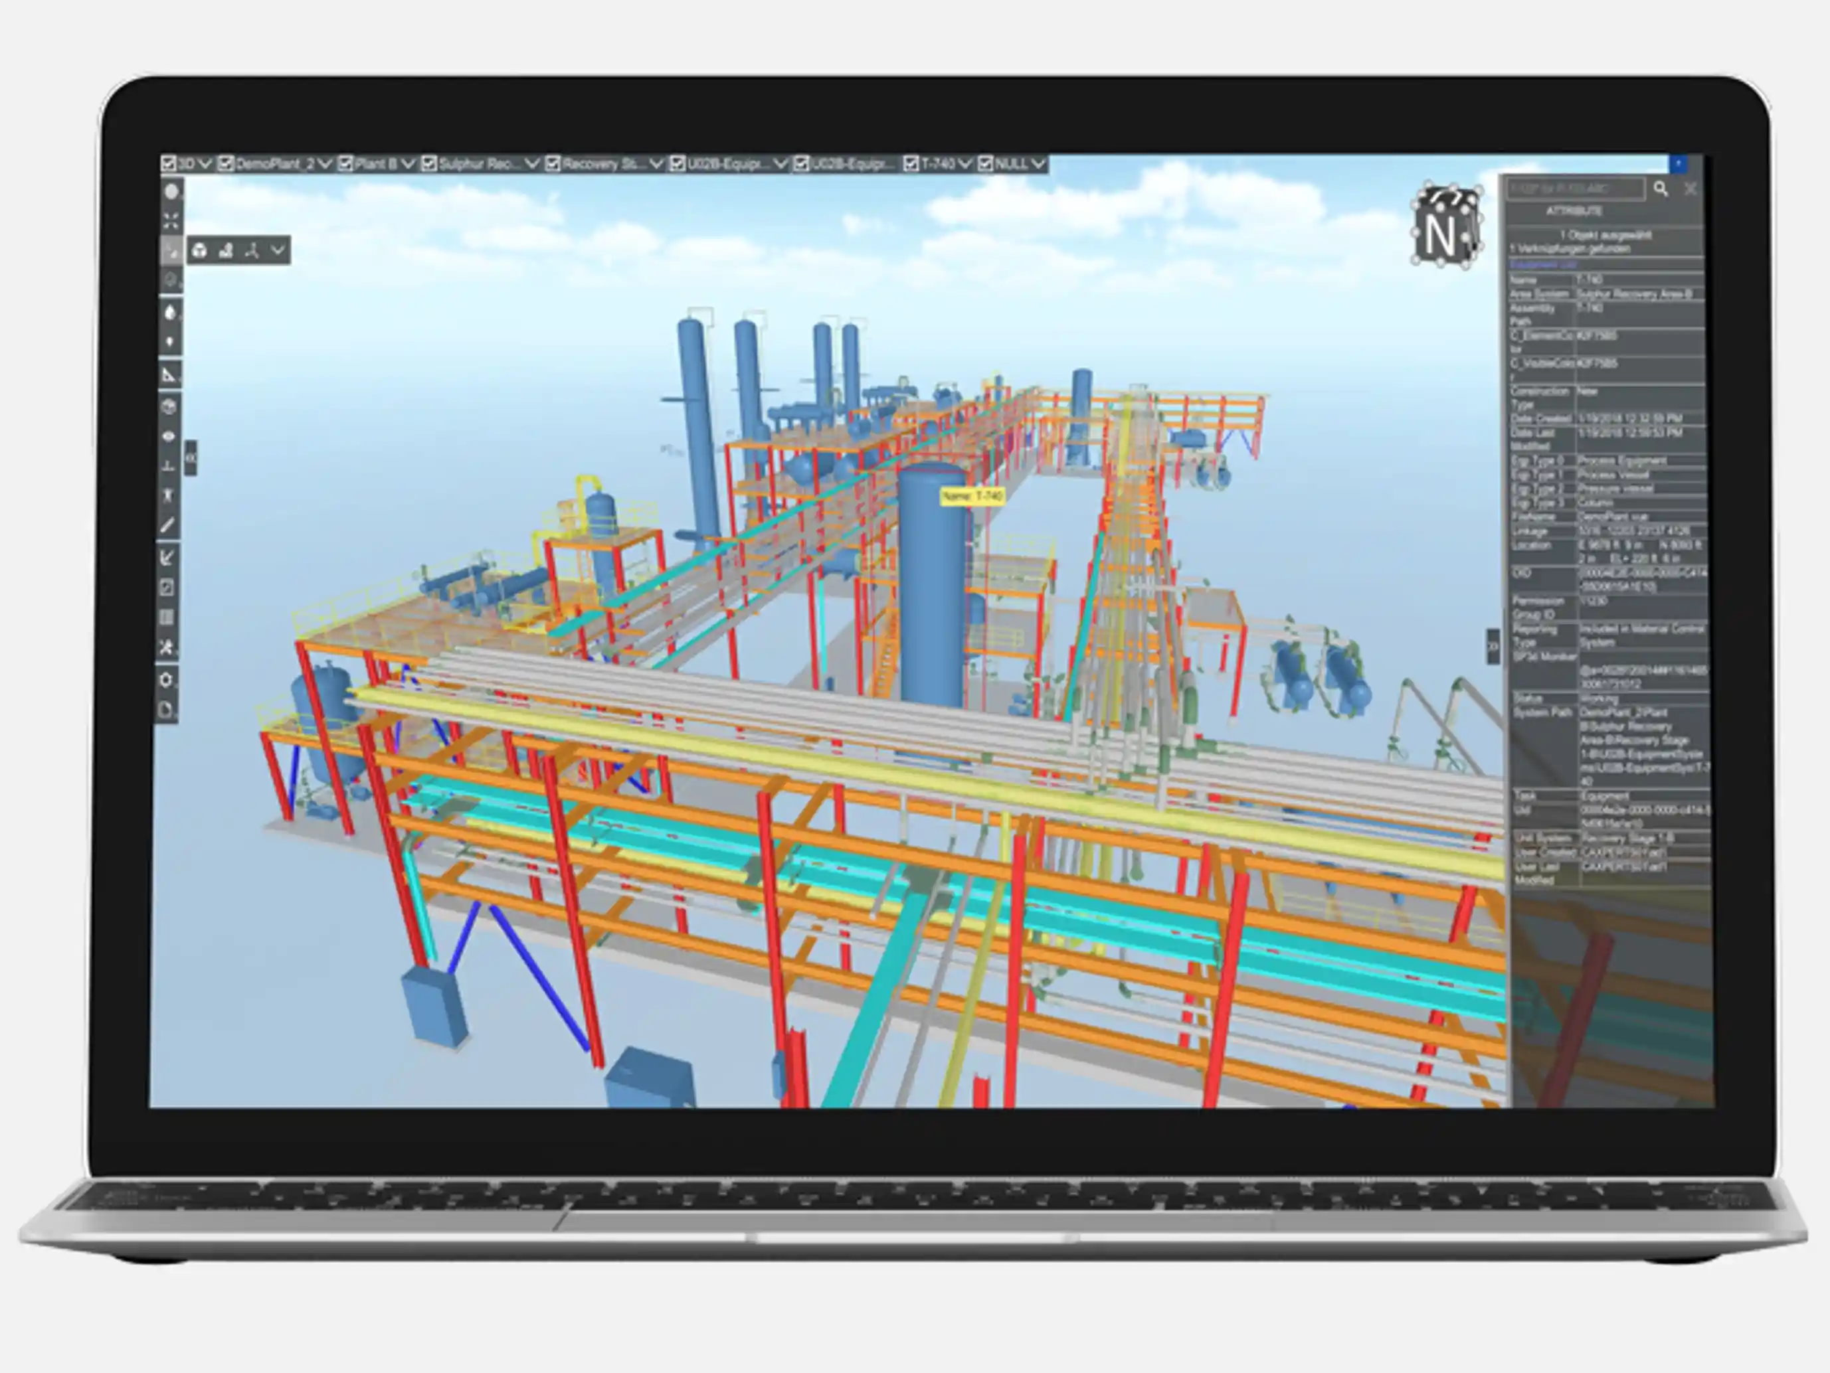Viewport: 1830px width, 1373px height.
Task: Click the Recovery St... breadcrumb label
Action: [602, 164]
